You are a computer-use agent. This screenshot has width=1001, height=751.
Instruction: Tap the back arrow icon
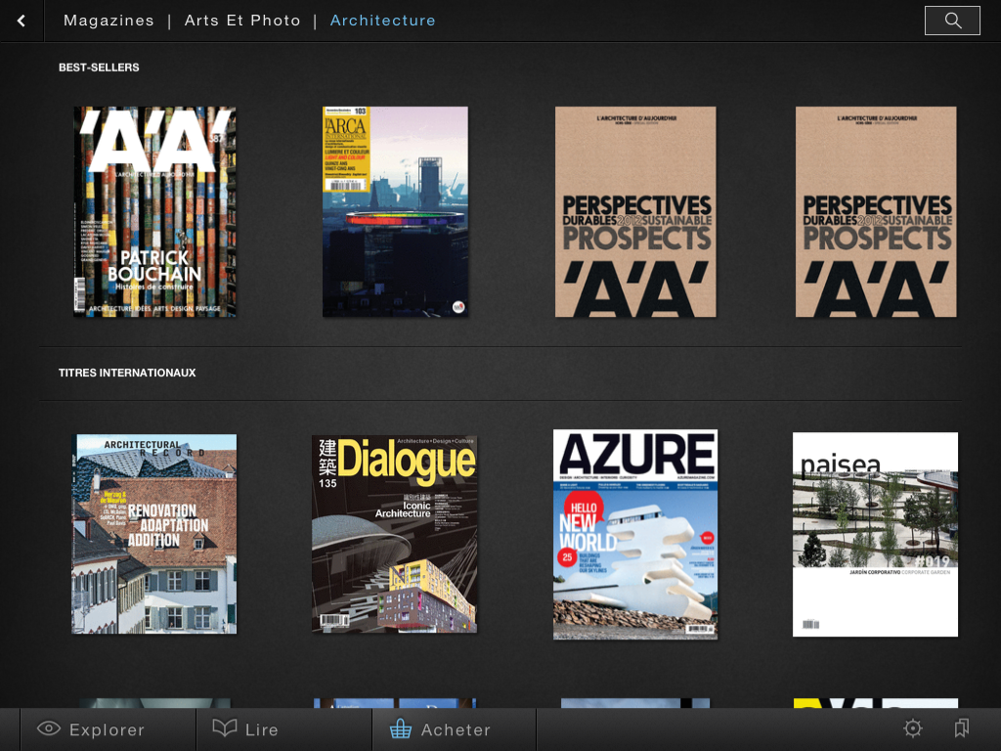point(22,21)
